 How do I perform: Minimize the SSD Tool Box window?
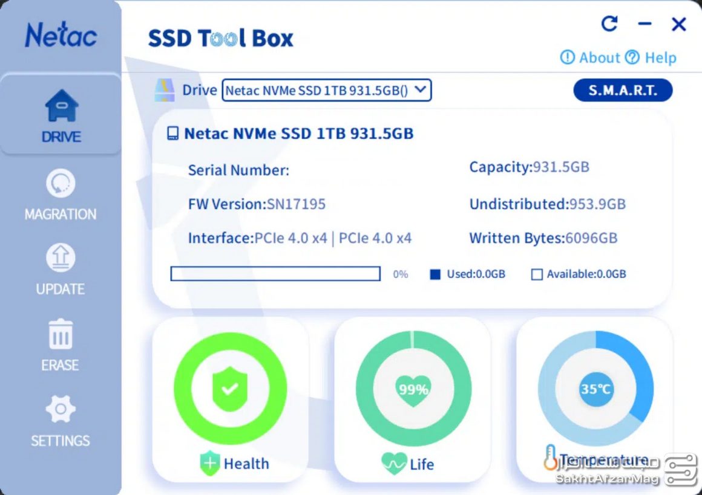645,24
